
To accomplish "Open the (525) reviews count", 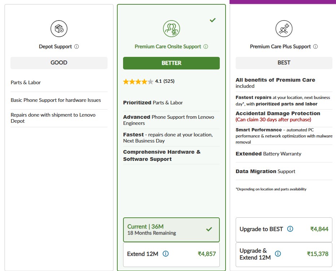I will coord(169,81).
